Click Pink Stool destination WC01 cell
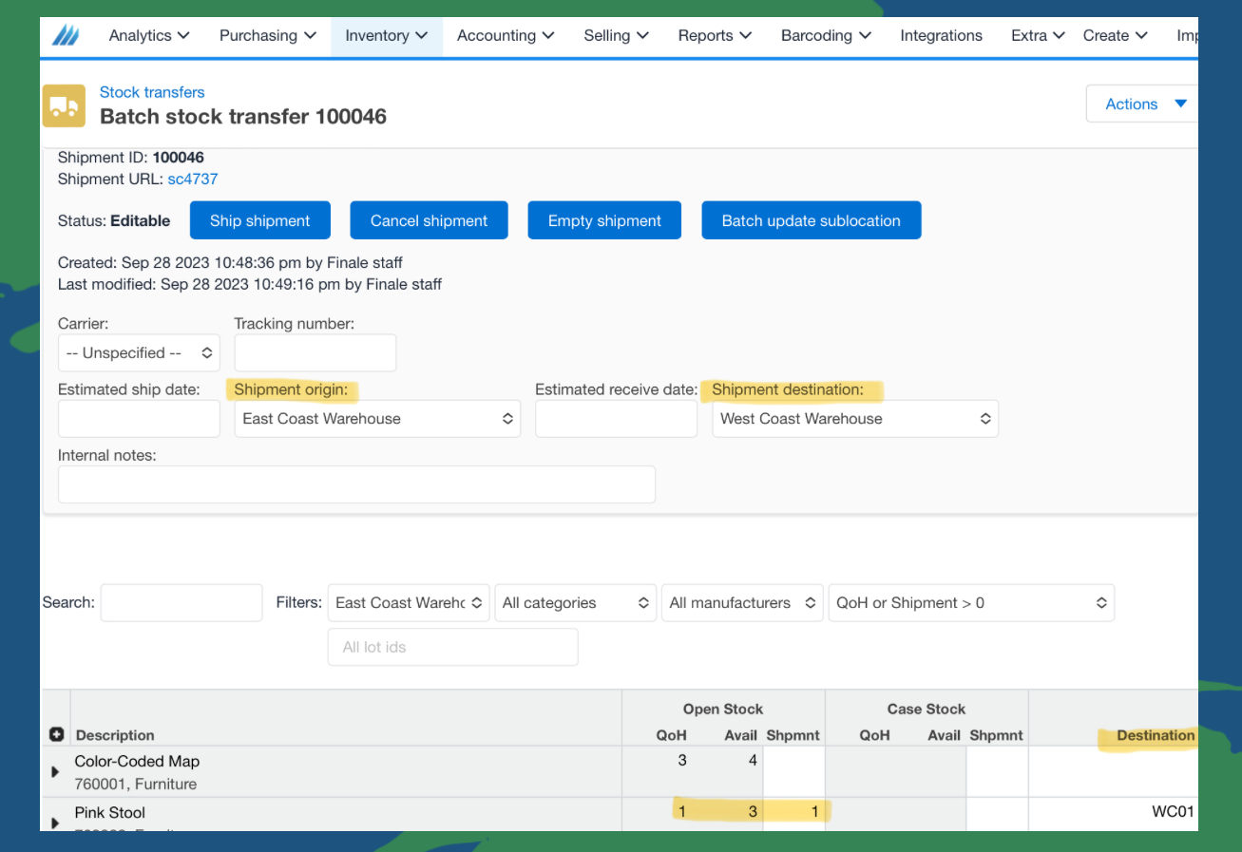Viewport: 1242px width, 852px height. tap(1113, 815)
